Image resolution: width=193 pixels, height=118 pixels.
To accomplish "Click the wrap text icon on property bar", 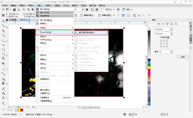I will coord(134,15).
